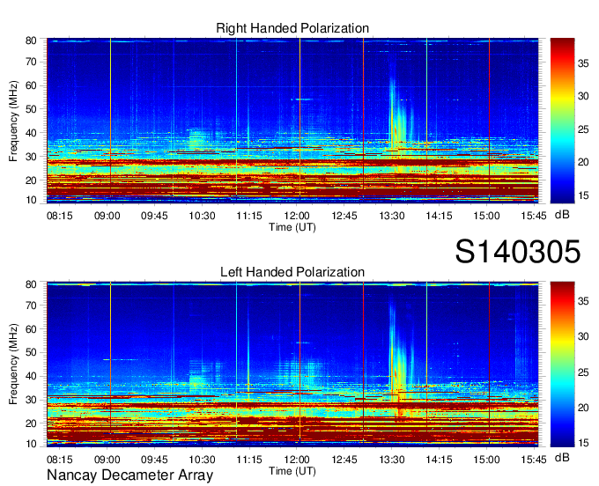The height and width of the screenshot is (486, 599).
Task: Click the 13:30 tick under Left Handed plot
Action: click(x=392, y=460)
